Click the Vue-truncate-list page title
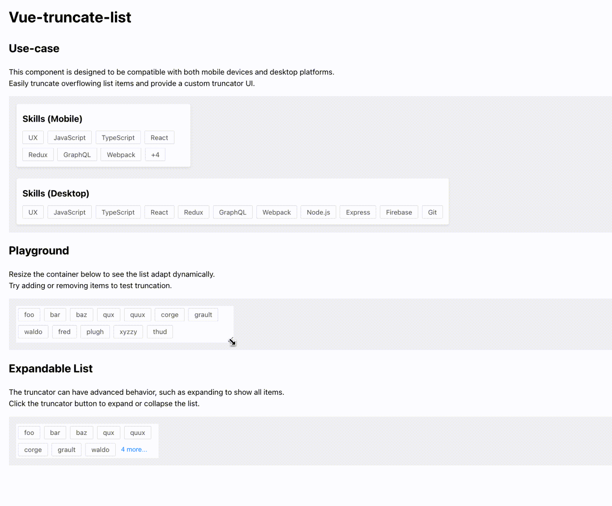 tap(70, 17)
